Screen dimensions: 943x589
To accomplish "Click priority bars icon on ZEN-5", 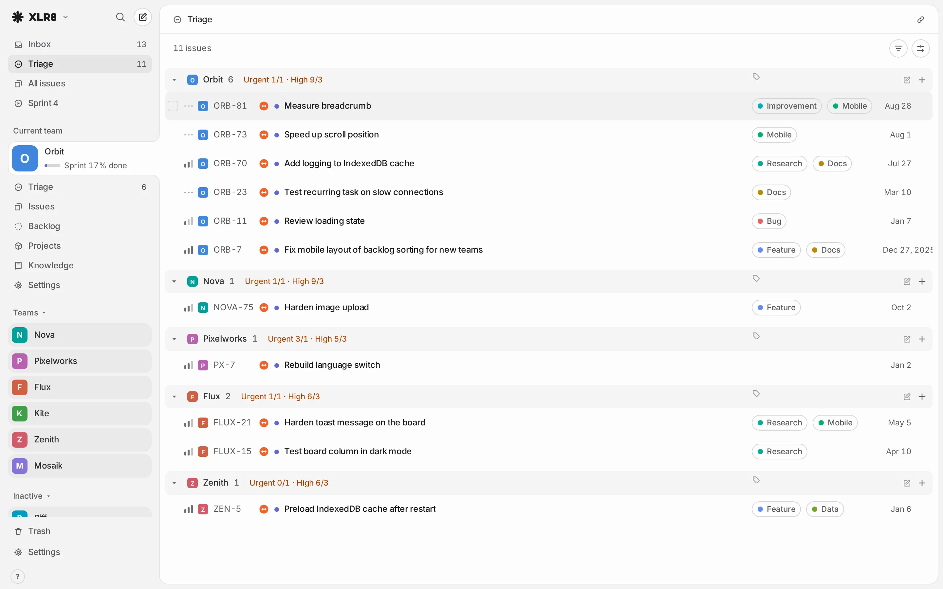I will tap(189, 509).
